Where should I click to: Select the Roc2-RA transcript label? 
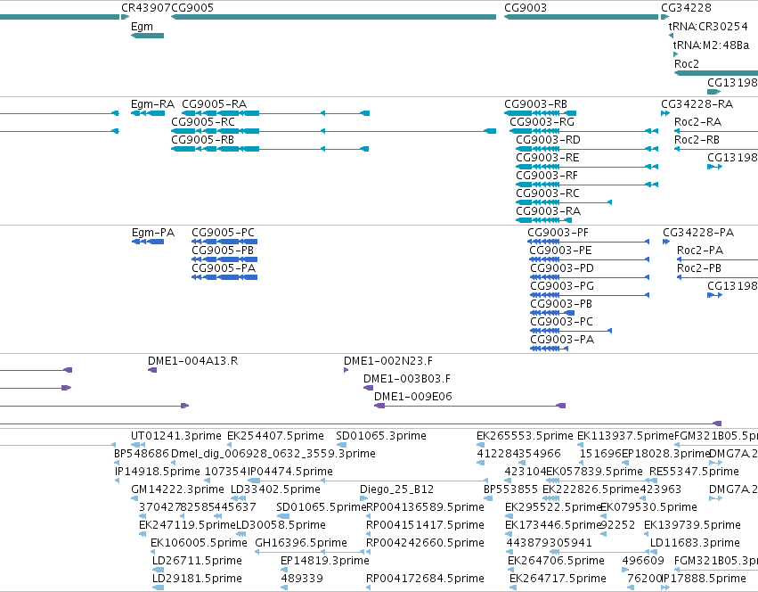click(x=697, y=122)
